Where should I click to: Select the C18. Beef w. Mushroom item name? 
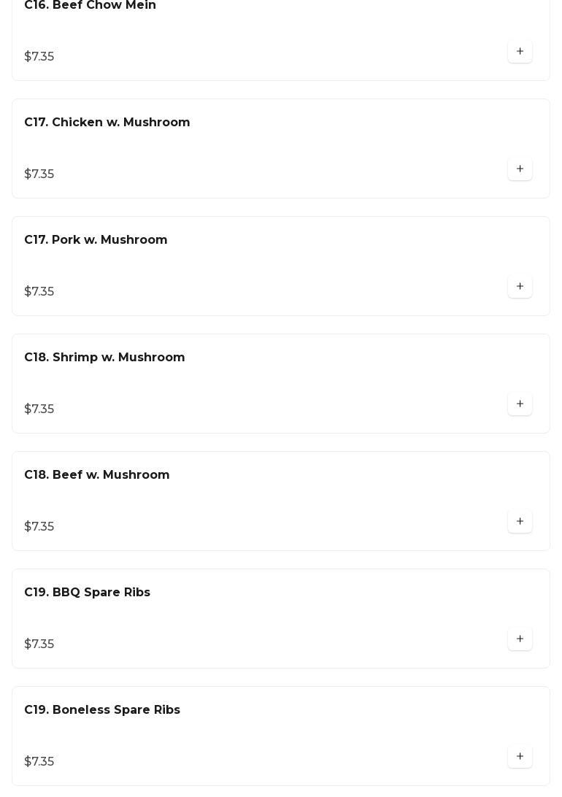click(96, 475)
